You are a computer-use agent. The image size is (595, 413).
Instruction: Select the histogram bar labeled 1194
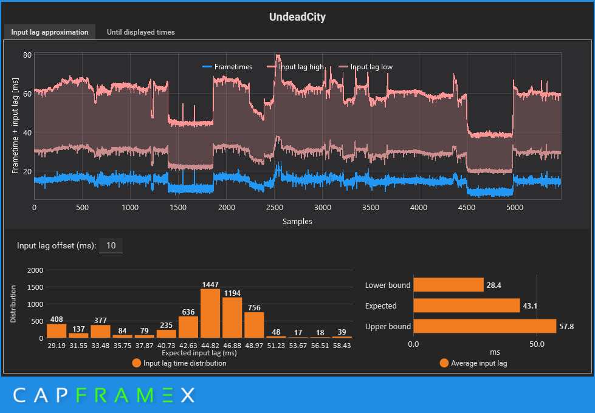click(232, 318)
